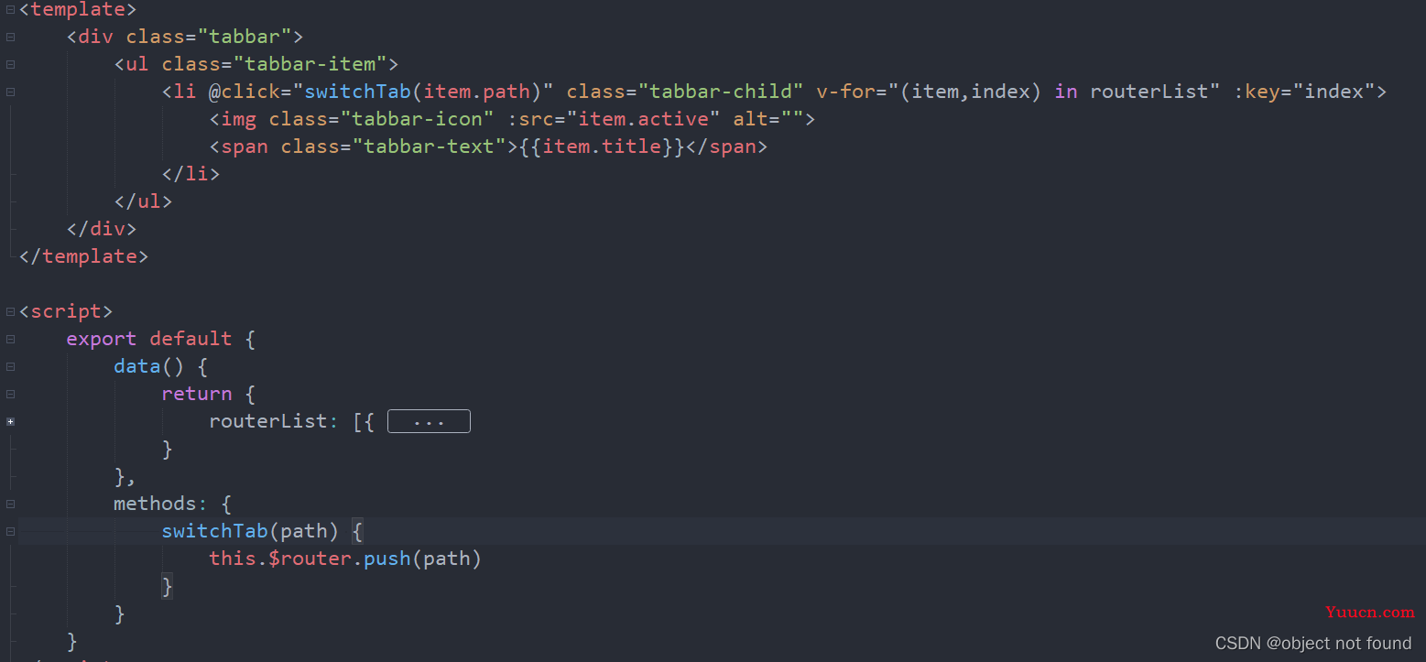Click the "in" keyword in v-for

tap(1066, 92)
